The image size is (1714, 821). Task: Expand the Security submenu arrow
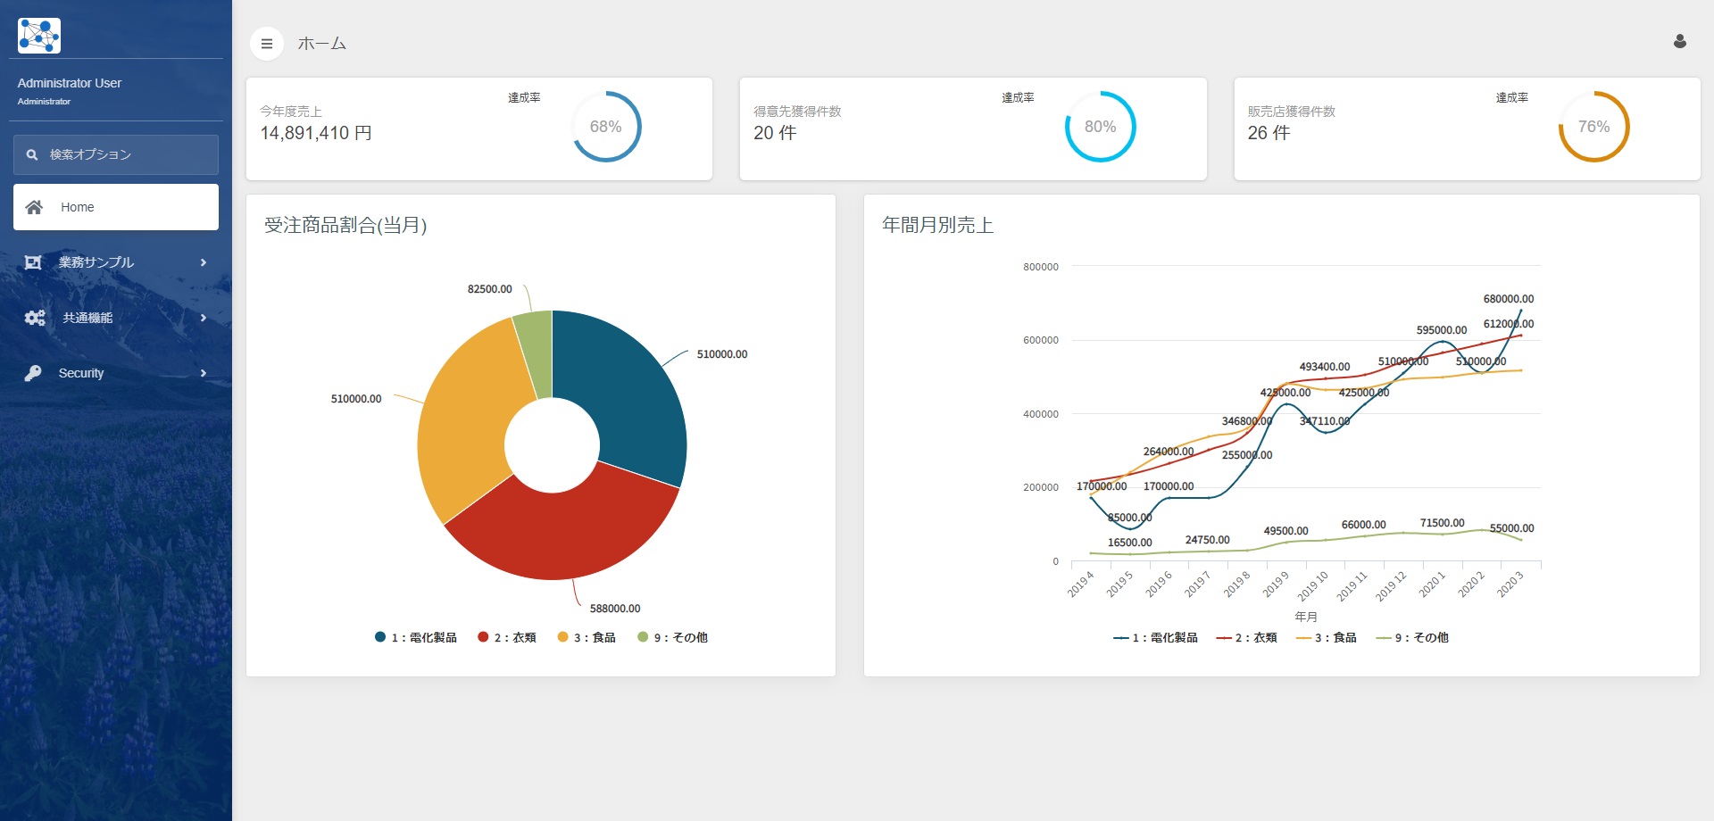point(204,373)
